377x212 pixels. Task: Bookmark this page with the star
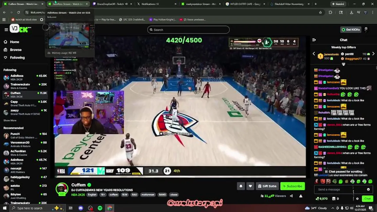(320, 12)
